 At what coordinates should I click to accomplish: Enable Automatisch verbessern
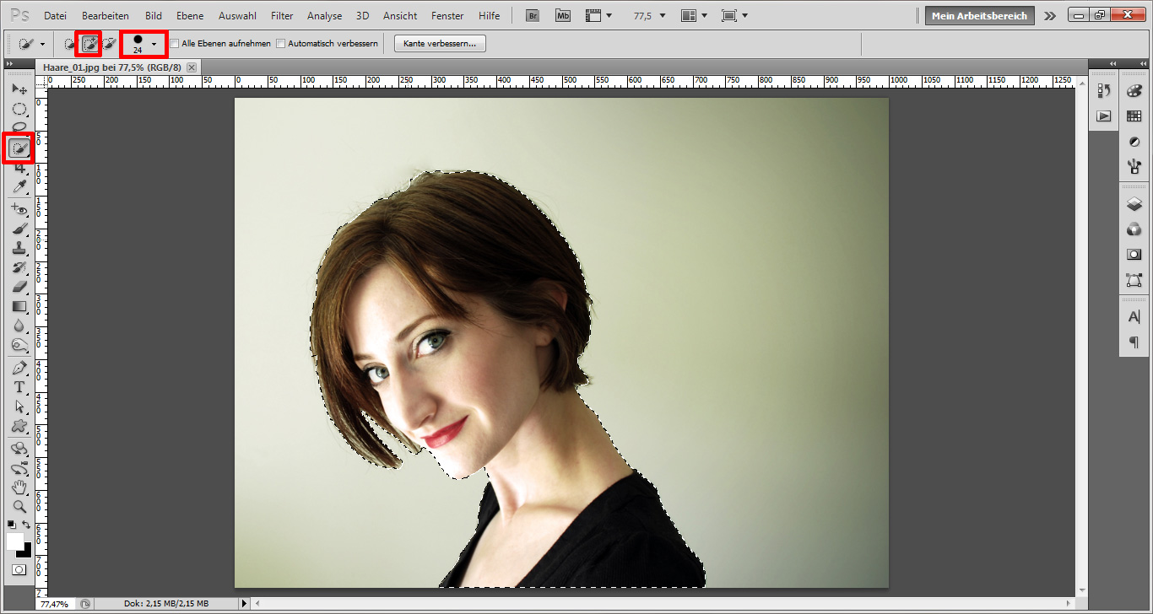pyautogui.click(x=279, y=43)
